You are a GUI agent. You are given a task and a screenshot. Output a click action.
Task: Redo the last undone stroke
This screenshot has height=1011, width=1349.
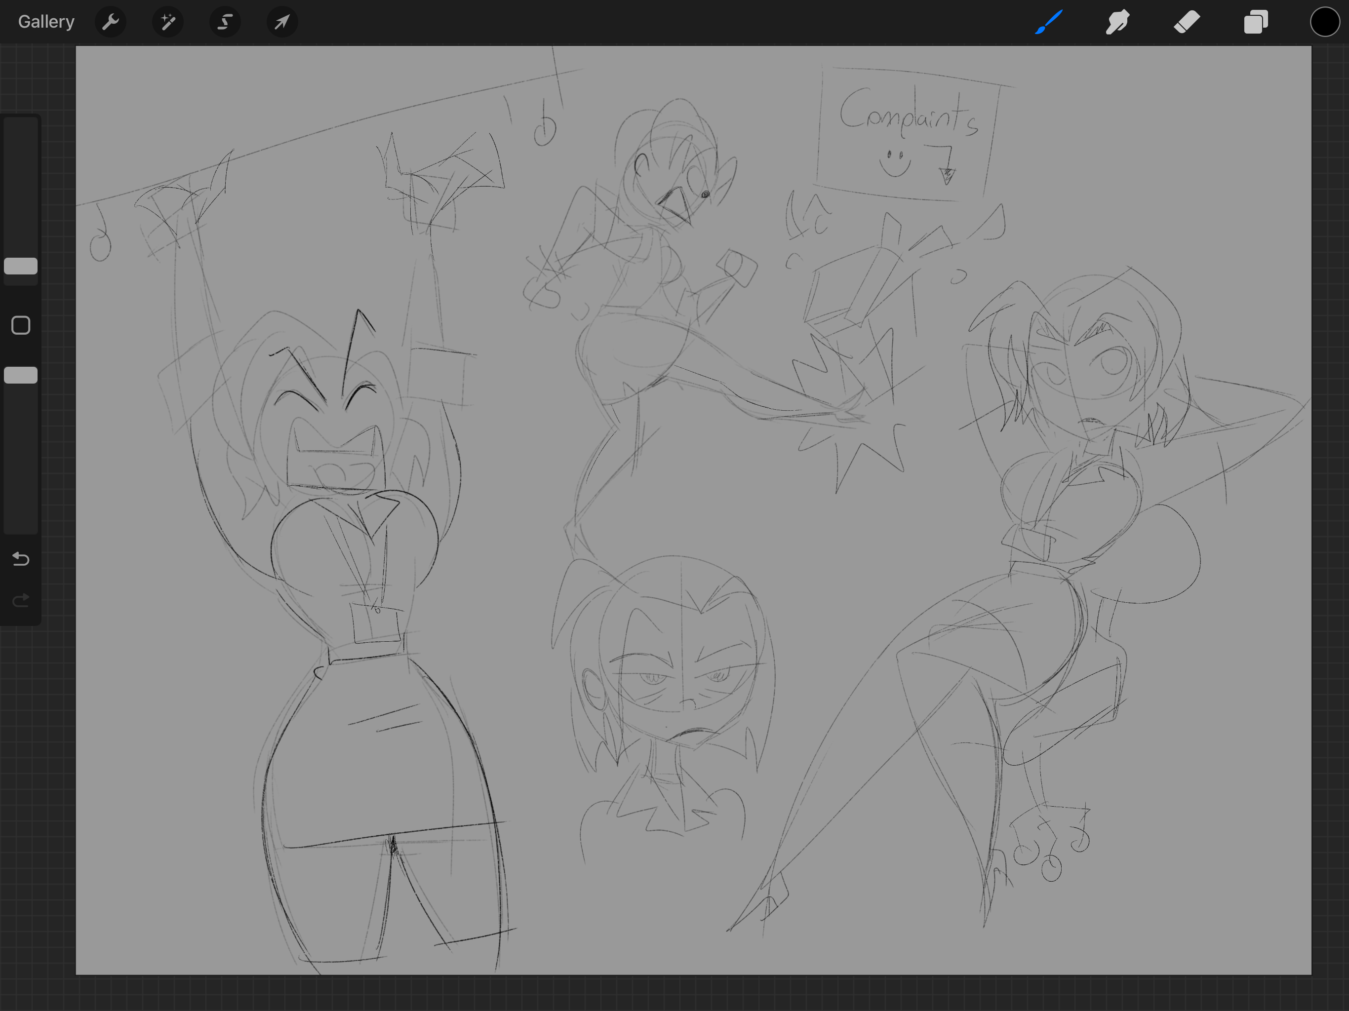click(21, 601)
